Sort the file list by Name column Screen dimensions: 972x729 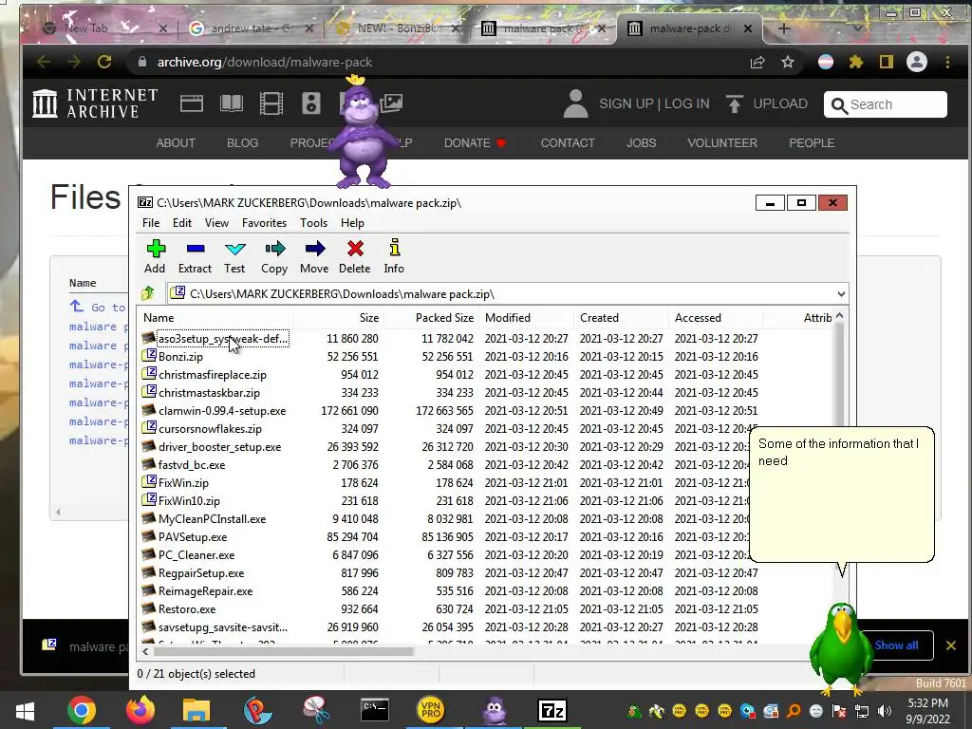point(215,318)
